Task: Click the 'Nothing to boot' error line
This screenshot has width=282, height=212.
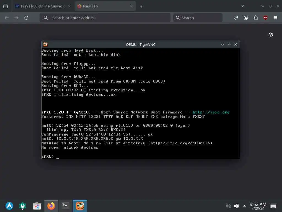Action: coord(127,143)
